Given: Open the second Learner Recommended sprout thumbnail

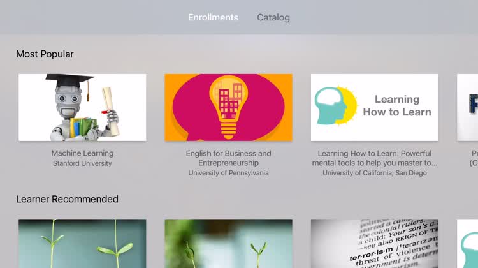Looking at the screenshot, I should pyautogui.click(x=228, y=244).
